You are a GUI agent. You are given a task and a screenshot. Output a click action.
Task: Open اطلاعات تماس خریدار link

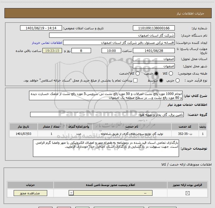tap(47, 43)
